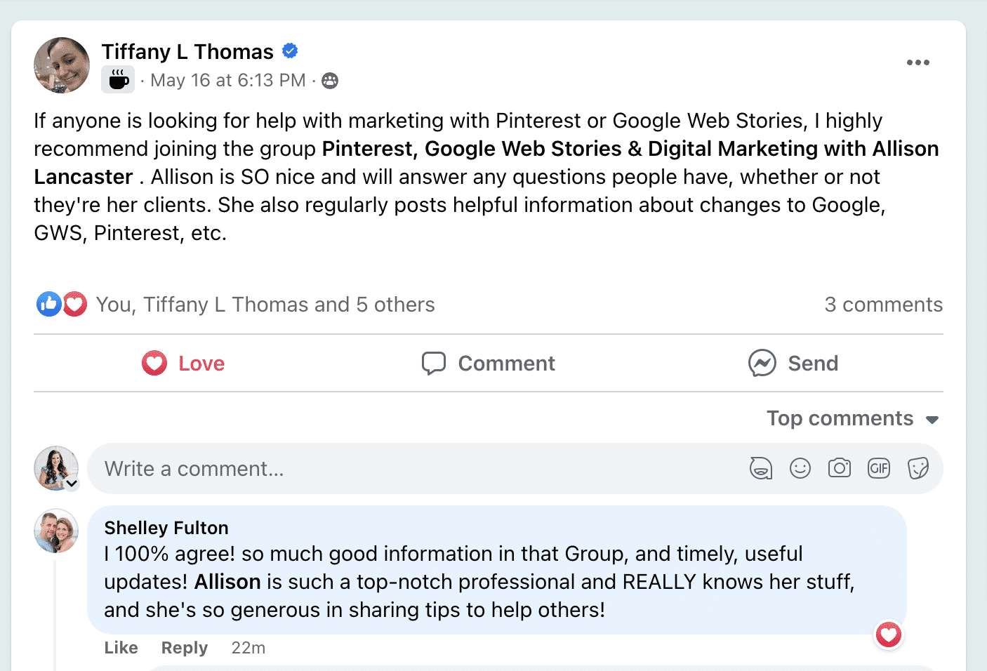Click the heart reaction on Shelley's comment
The image size is (987, 671).
pos(889,635)
